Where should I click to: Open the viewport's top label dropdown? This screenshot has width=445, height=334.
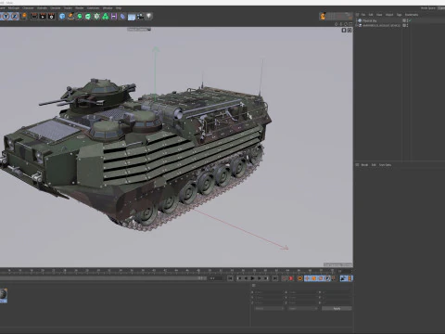(139, 30)
